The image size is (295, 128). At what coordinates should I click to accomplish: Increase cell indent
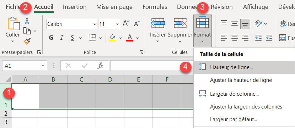(x=269, y=38)
